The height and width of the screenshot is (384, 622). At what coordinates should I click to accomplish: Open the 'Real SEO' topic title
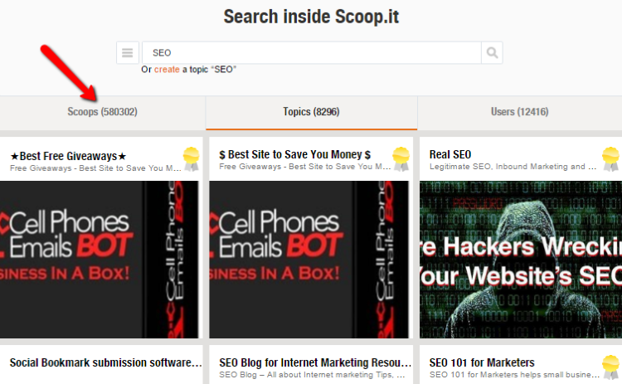[450, 154]
